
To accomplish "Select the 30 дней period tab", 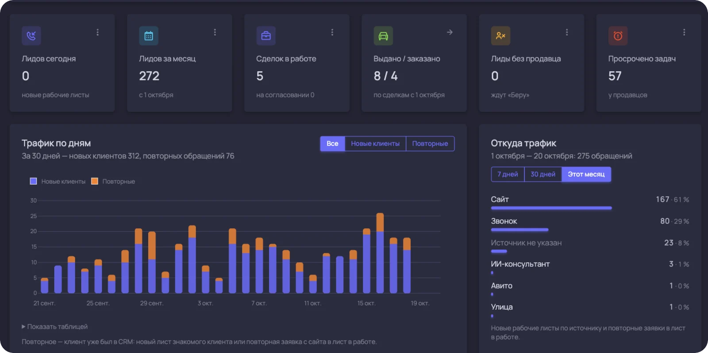I will [x=543, y=174].
